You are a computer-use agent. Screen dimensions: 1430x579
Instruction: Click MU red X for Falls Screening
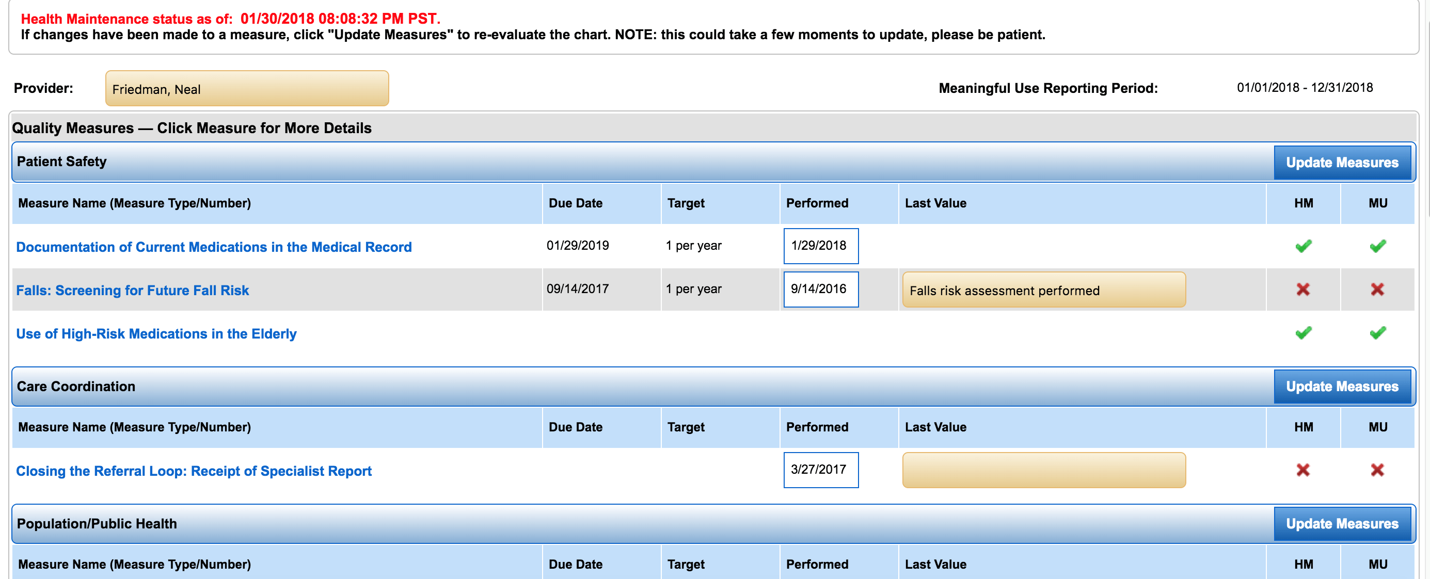pyautogui.click(x=1377, y=289)
